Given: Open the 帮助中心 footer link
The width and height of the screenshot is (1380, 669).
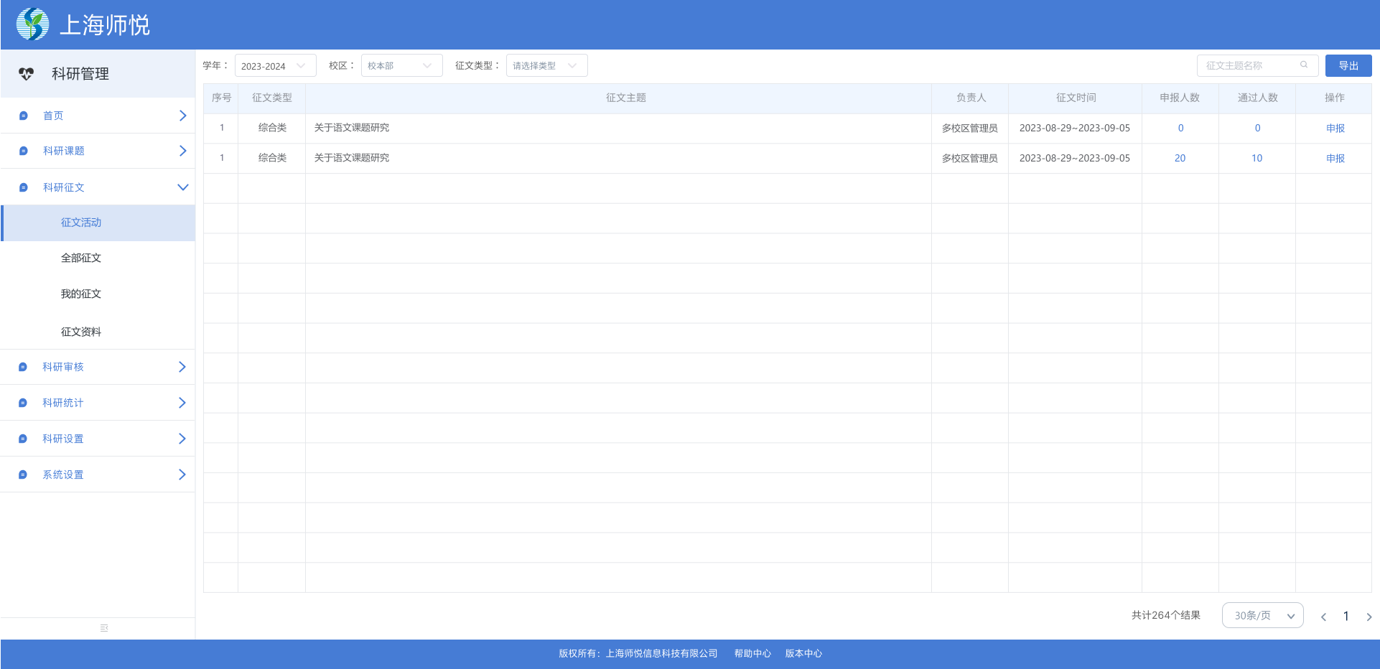Looking at the screenshot, I should pyautogui.click(x=752, y=653).
